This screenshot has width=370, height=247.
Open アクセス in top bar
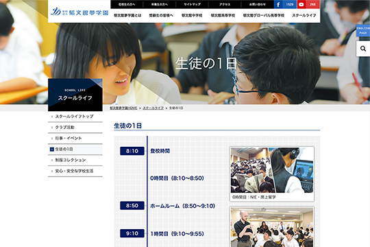pos(225,4)
